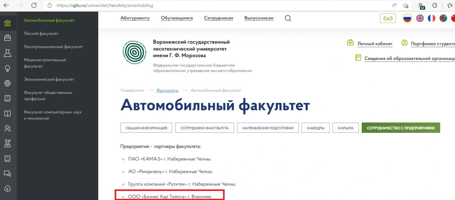Image resolution: width=455 pixels, height=200 pixels.
Task: Click Университет breadcrumb
Action: tap(132, 91)
